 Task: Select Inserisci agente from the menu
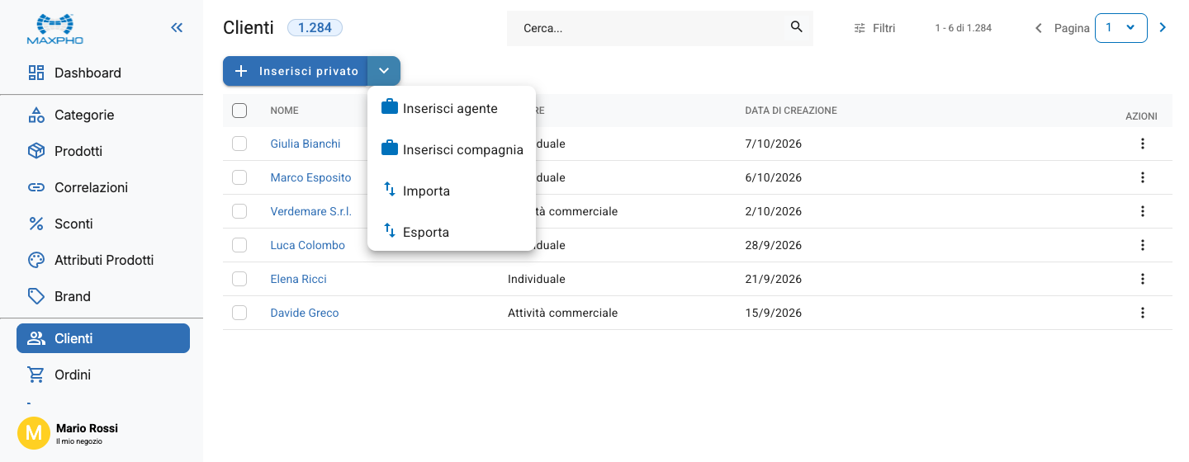click(452, 108)
